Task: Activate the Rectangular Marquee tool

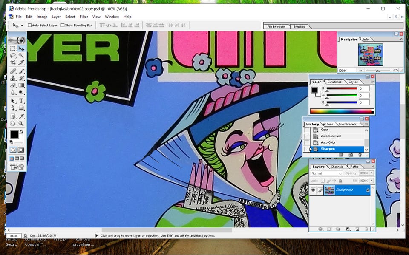Action: point(13,48)
